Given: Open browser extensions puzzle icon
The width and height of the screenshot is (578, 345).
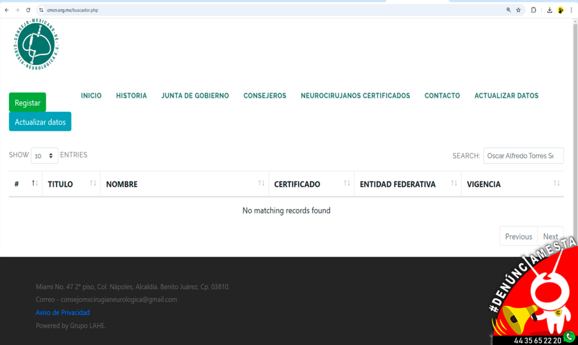Looking at the screenshot, I should coord(533,10).
